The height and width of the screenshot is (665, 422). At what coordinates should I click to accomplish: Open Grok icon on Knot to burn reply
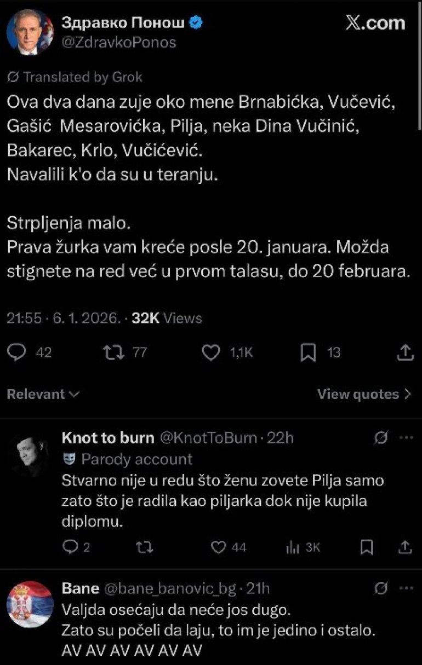381,437
